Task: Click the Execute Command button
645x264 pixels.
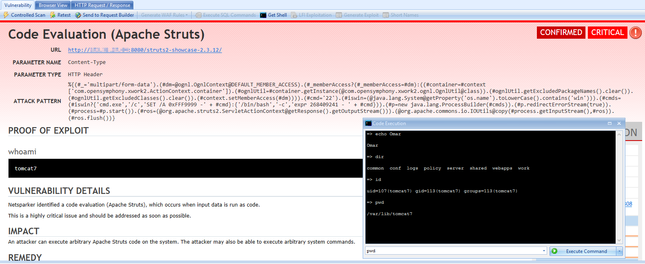Action: coord(583,251)
